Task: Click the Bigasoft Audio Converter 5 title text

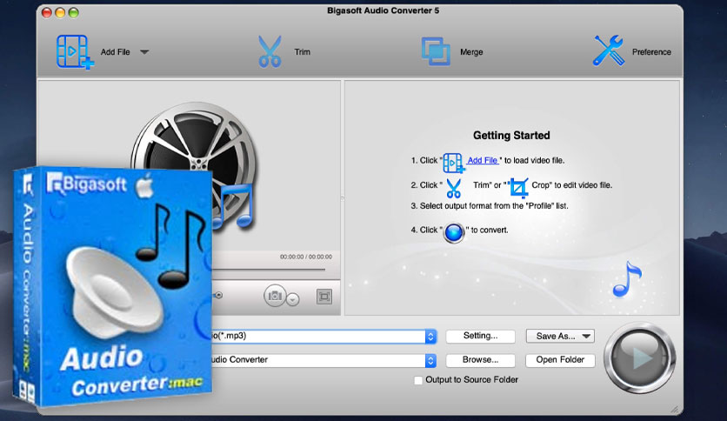Action: (383, 10)
